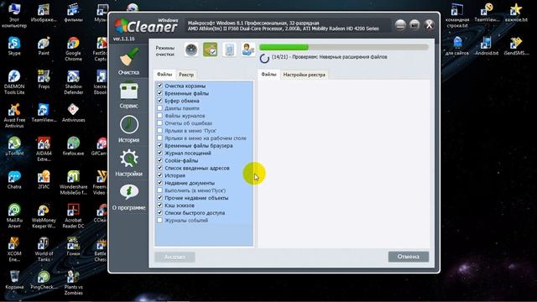The image size is (537, 302).
Task: Uncheck Журнал посещений checkbox
Action: (160, 153)
